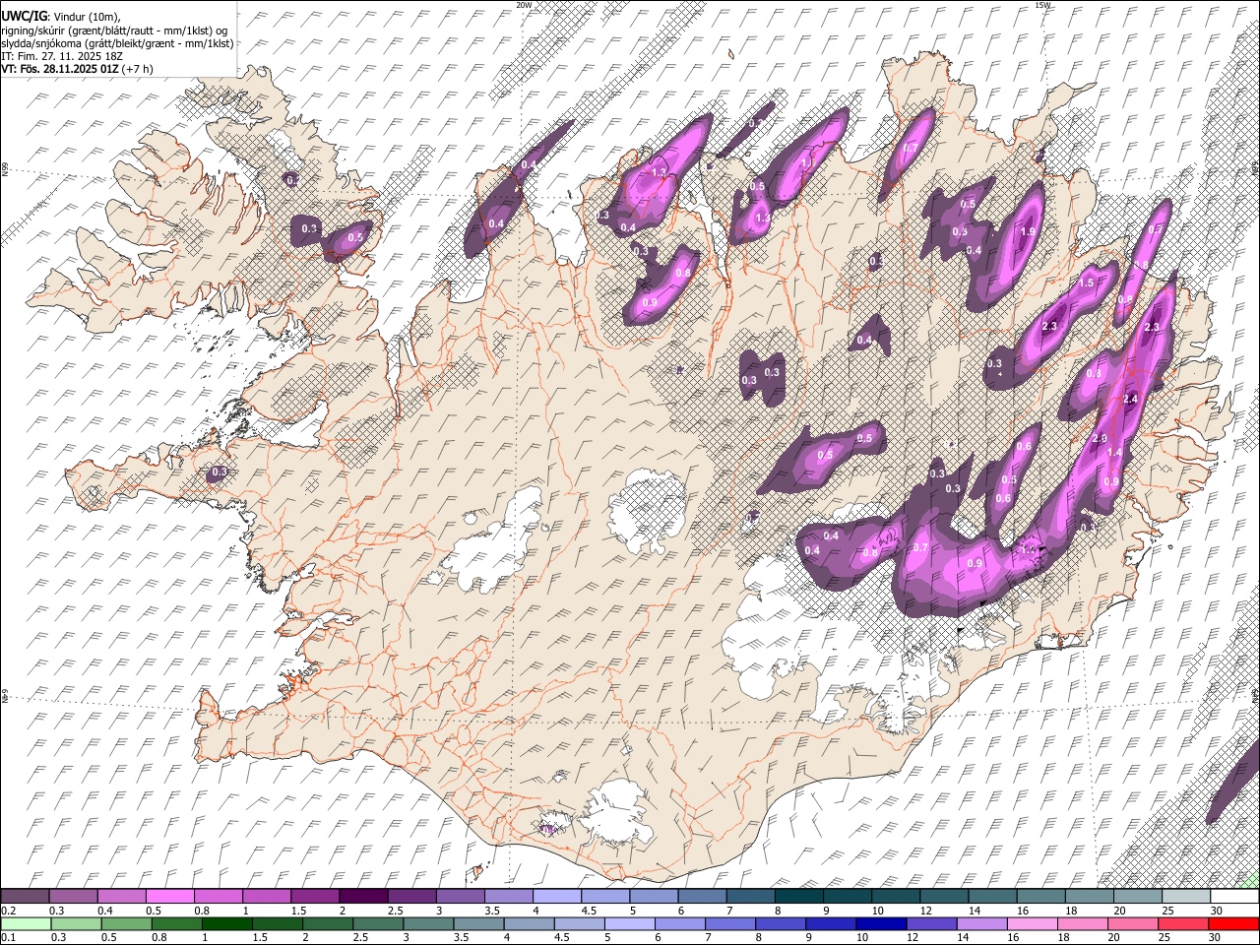Screen dimensions: 1260x945
Task: Click the '1.9' precipitation value on the map
Action: [1029, 232]
